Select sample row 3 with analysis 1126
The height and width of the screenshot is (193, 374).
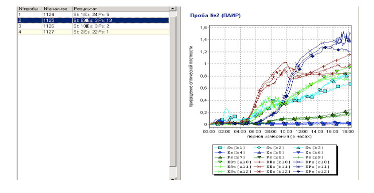point(93,26)
